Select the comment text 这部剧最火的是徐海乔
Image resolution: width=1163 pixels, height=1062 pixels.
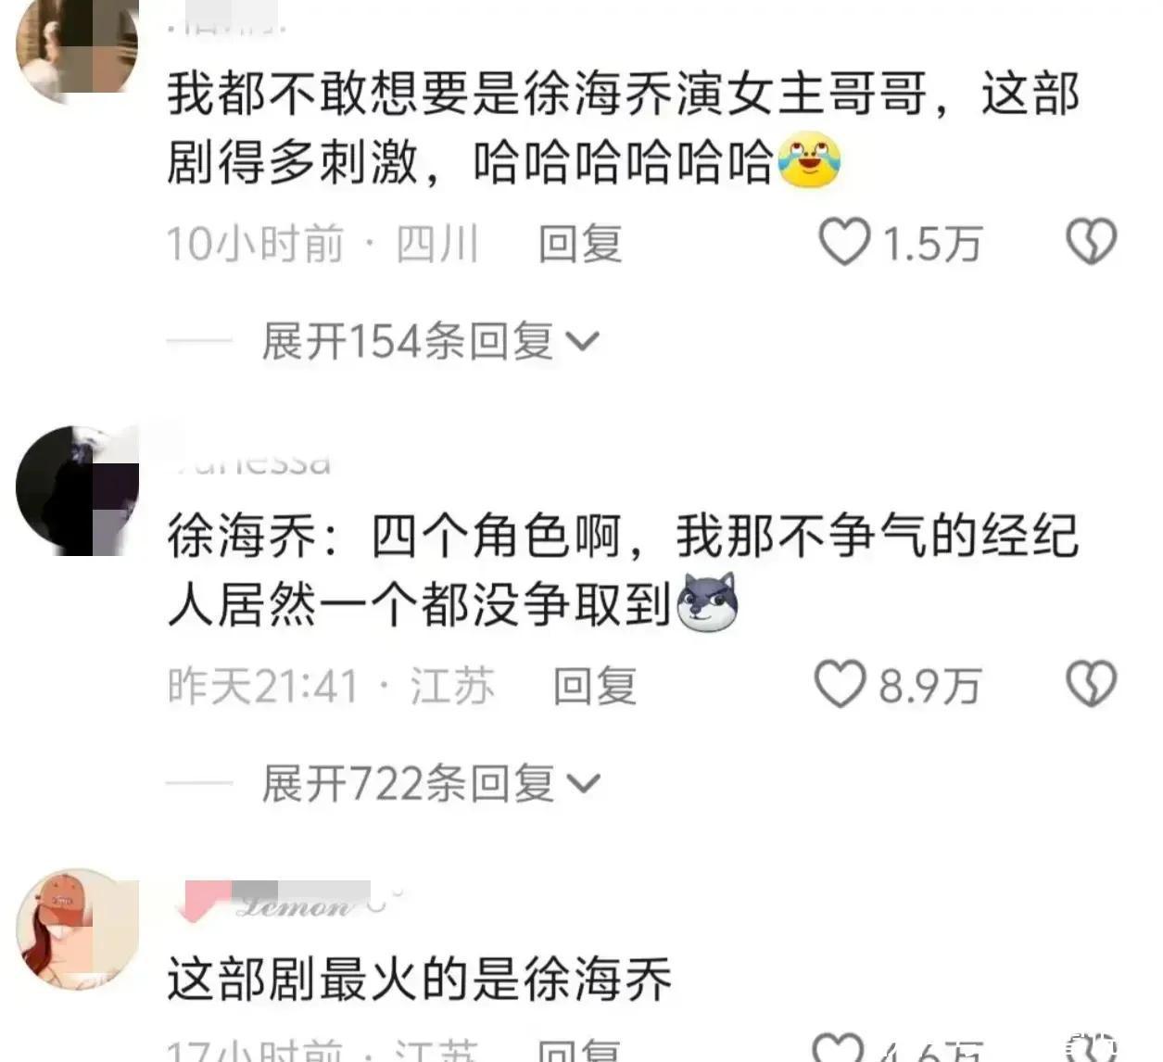[420, 980]
